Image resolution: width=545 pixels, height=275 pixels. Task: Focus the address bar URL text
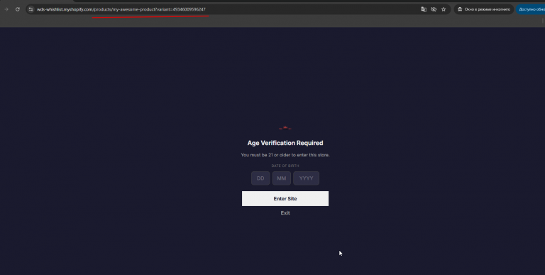pyautogui.click(x=121, y=9)
